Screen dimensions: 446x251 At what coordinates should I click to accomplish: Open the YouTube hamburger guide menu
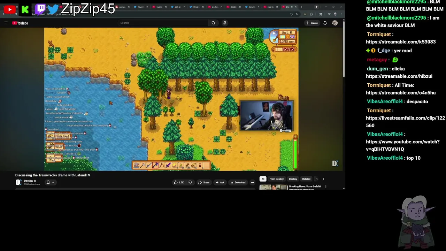(x=6, y=23)
